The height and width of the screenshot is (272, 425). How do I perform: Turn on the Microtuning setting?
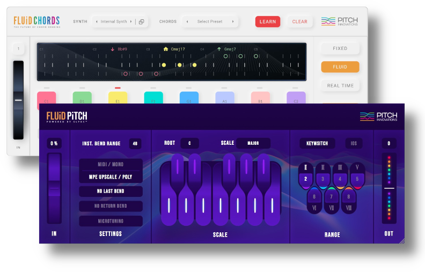pos(111,221)
